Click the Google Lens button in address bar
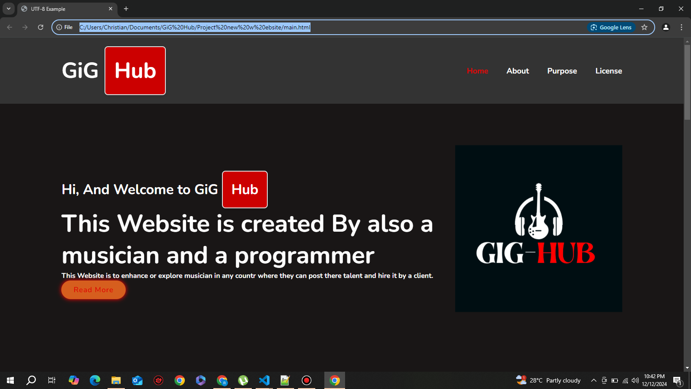Image resolution: width=691 pixels, height=389 pixels. coord(611,27)
